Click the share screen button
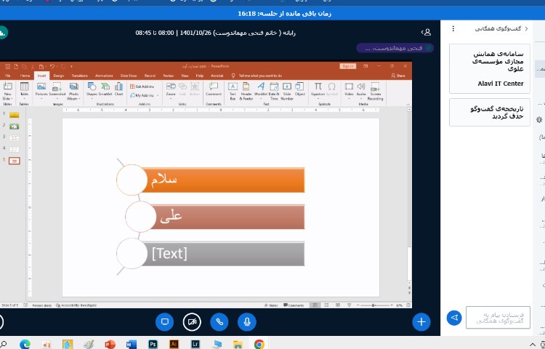The width and height of the screenshot is (545, 349). [x=165, y=321]
